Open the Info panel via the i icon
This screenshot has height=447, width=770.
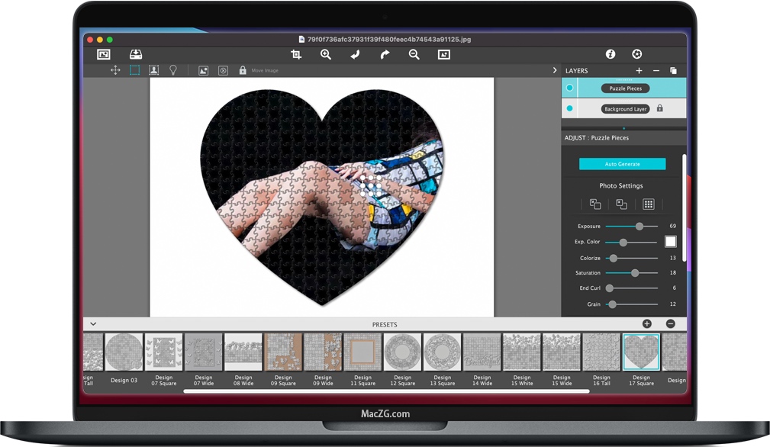610,54
